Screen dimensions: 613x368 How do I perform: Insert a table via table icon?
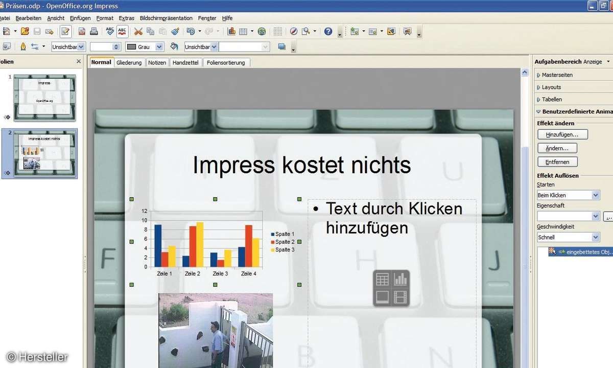(x=243, y=31)
